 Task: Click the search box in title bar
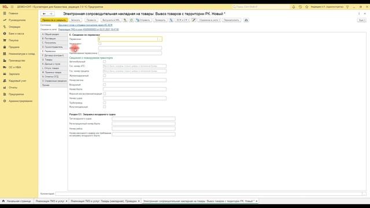(x=261, y=7)
